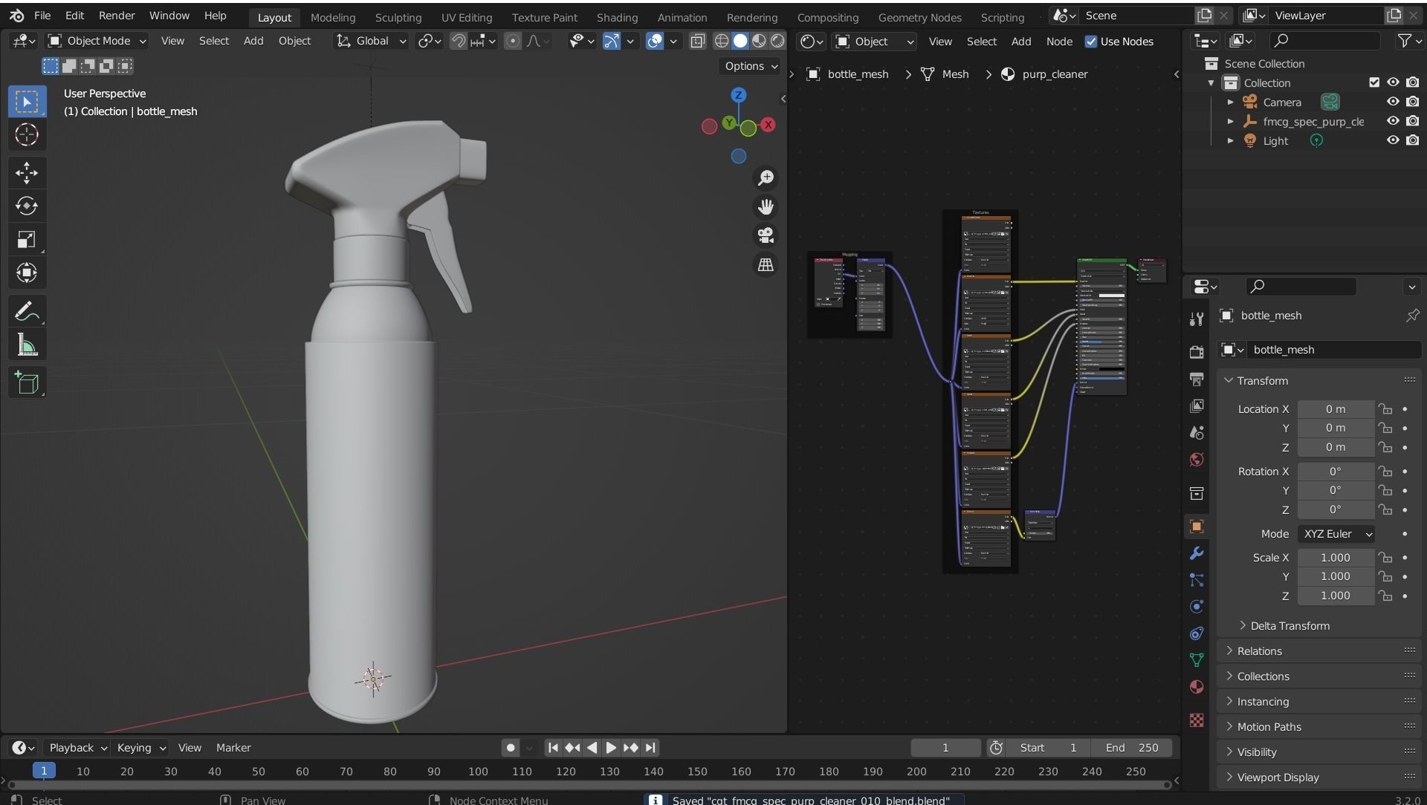Select the Scale tool
This screenshot has height=805, width=1427.
tap(27, 239)
